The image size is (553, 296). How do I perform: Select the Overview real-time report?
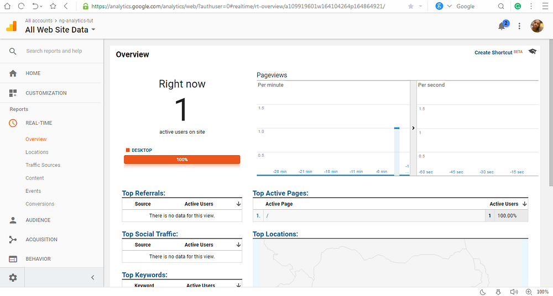pyautogui.click(x=36, y=139)
